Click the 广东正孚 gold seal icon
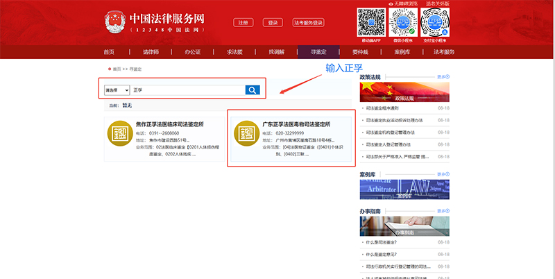Screen dimensions: 555x279 (x=244, y=134)
